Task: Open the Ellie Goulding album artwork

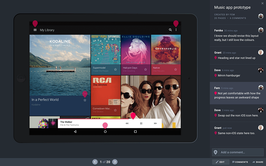Action: click(136, 49)
